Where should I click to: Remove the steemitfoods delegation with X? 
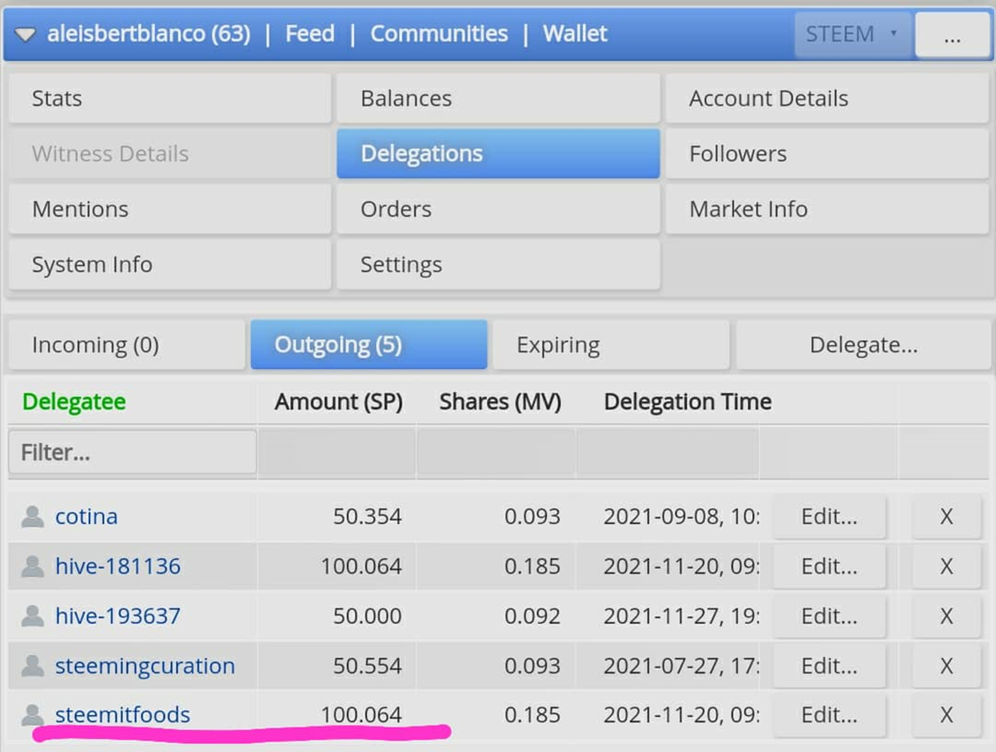click(x=946, y=715)
